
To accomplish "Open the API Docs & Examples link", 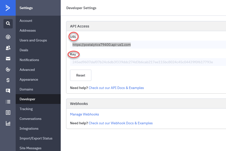I will tap(116, 88).
